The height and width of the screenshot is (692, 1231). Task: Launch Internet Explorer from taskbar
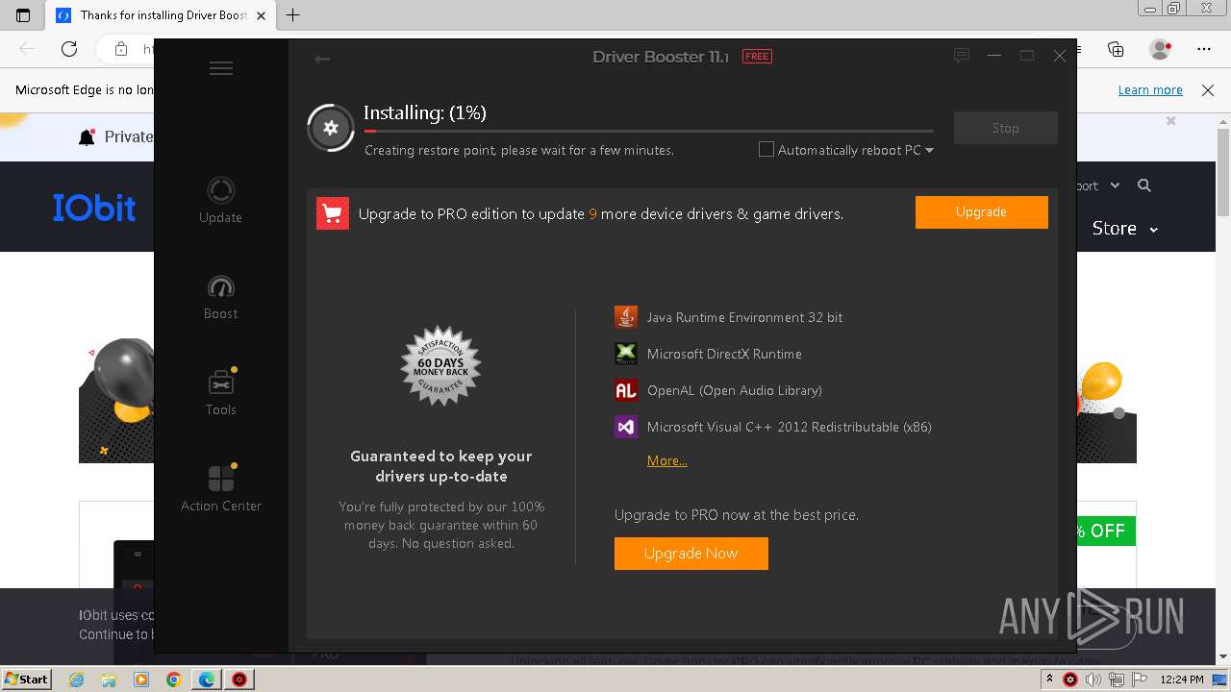click(x=77, y=680)
